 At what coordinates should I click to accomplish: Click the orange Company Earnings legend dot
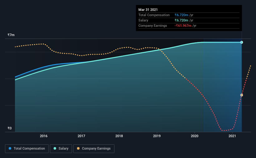[x=78, y=148]
